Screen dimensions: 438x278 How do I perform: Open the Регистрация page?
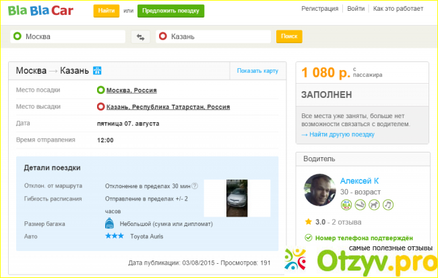(320, 8)
